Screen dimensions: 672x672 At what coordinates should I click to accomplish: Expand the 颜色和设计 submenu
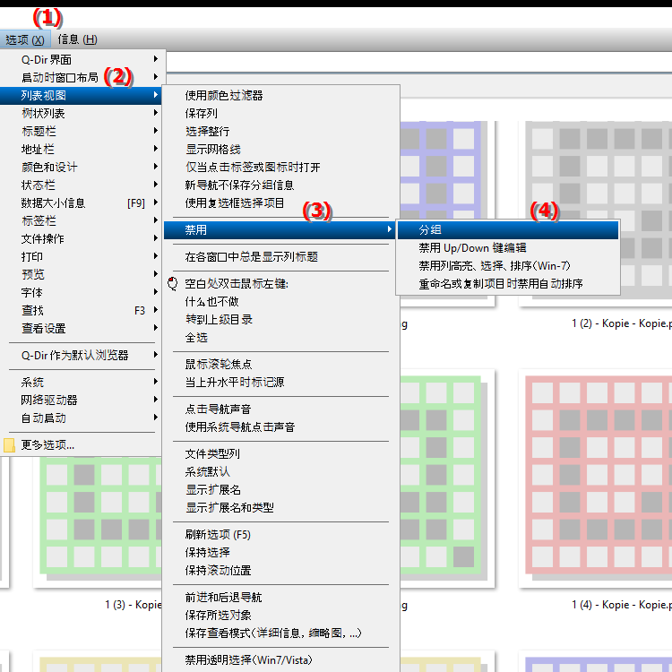click(81, 168)
